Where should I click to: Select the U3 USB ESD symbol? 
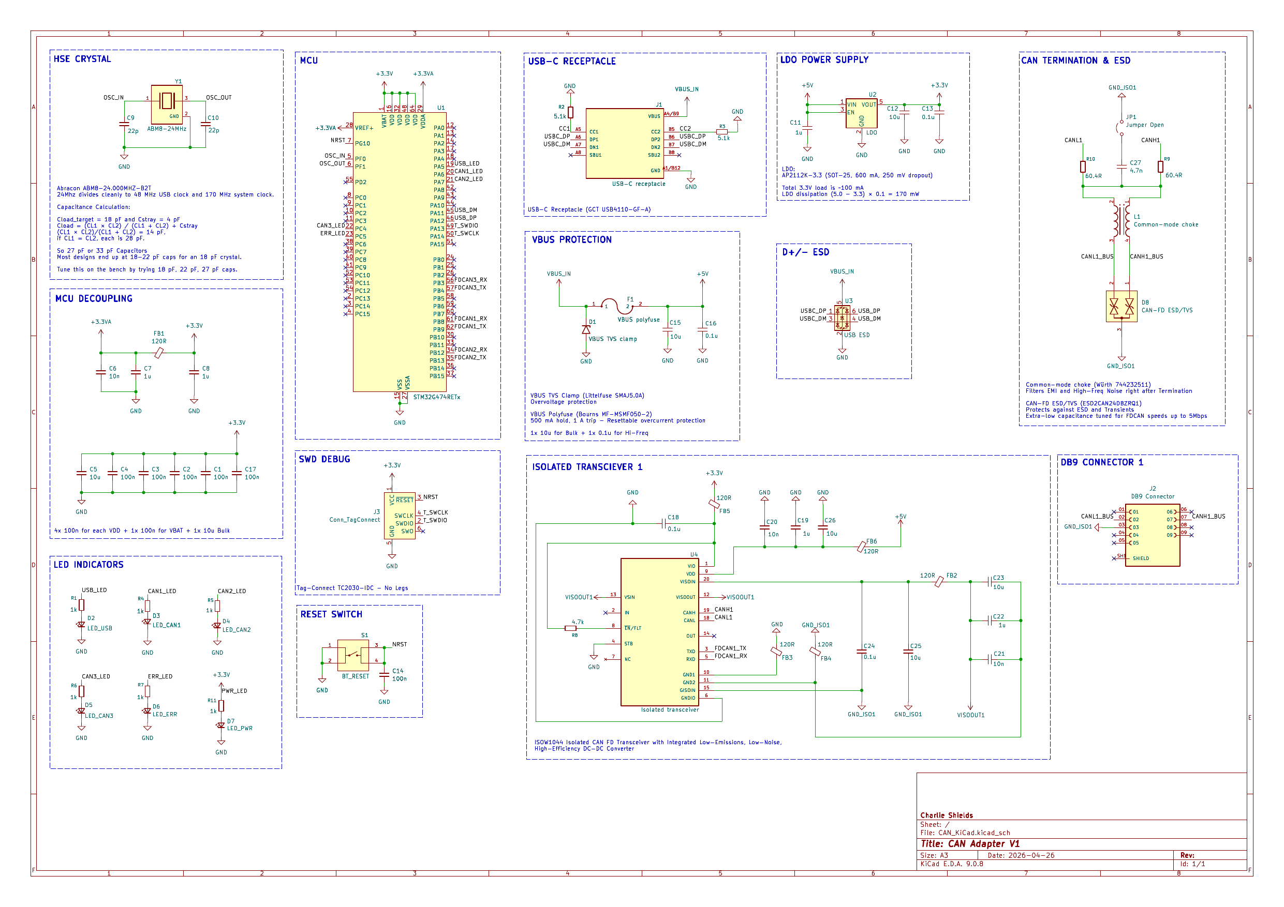[x=842, y=318]
